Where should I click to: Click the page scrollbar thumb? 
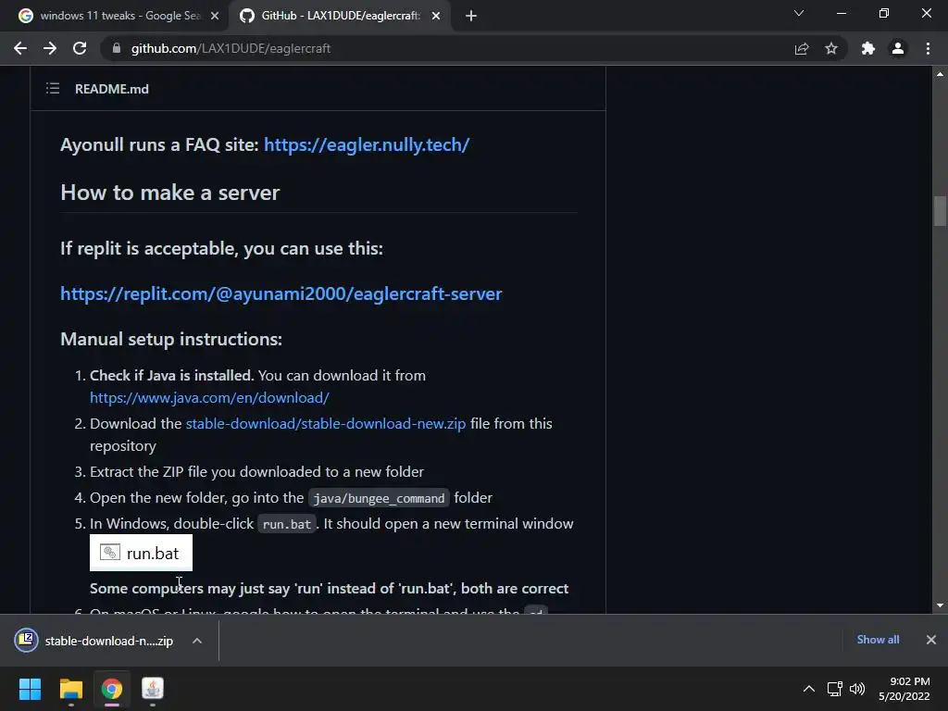pyautogui.click(x=940, y=211)
